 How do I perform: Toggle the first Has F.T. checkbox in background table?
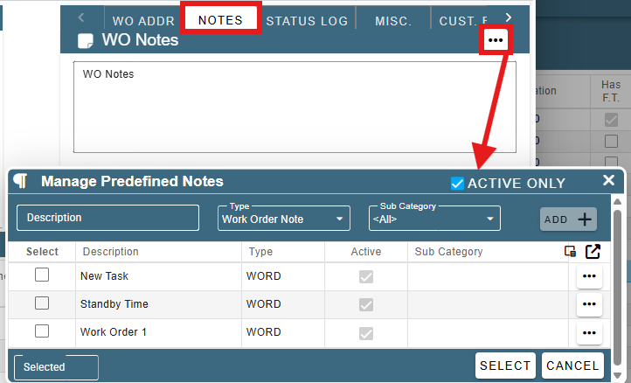pos(611,120)
